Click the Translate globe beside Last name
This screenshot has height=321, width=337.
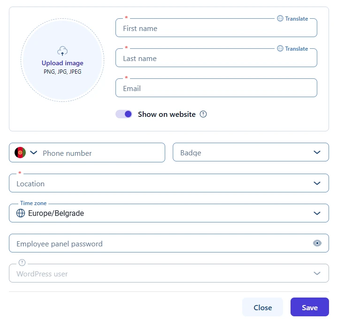pyautogui.click(x=280, y=49)
